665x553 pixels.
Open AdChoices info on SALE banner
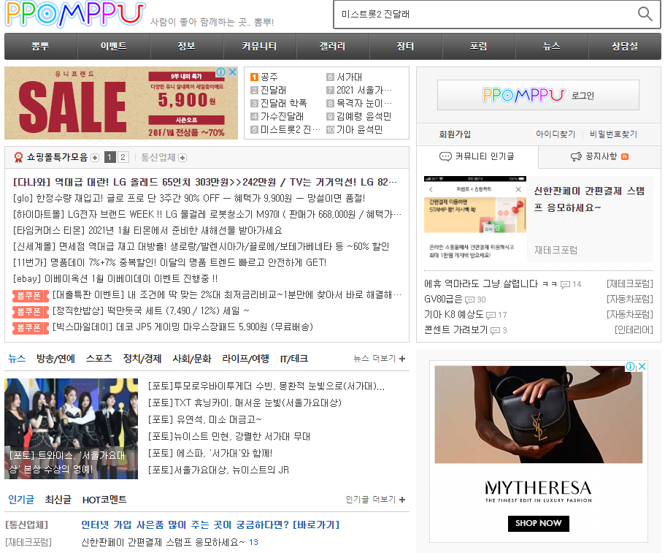click(x=221, y=72)
